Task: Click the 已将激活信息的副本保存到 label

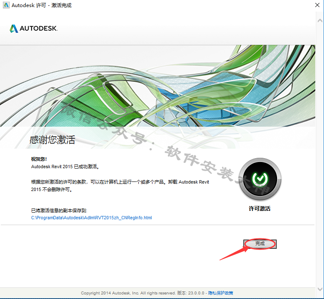Action: [59, 211]
